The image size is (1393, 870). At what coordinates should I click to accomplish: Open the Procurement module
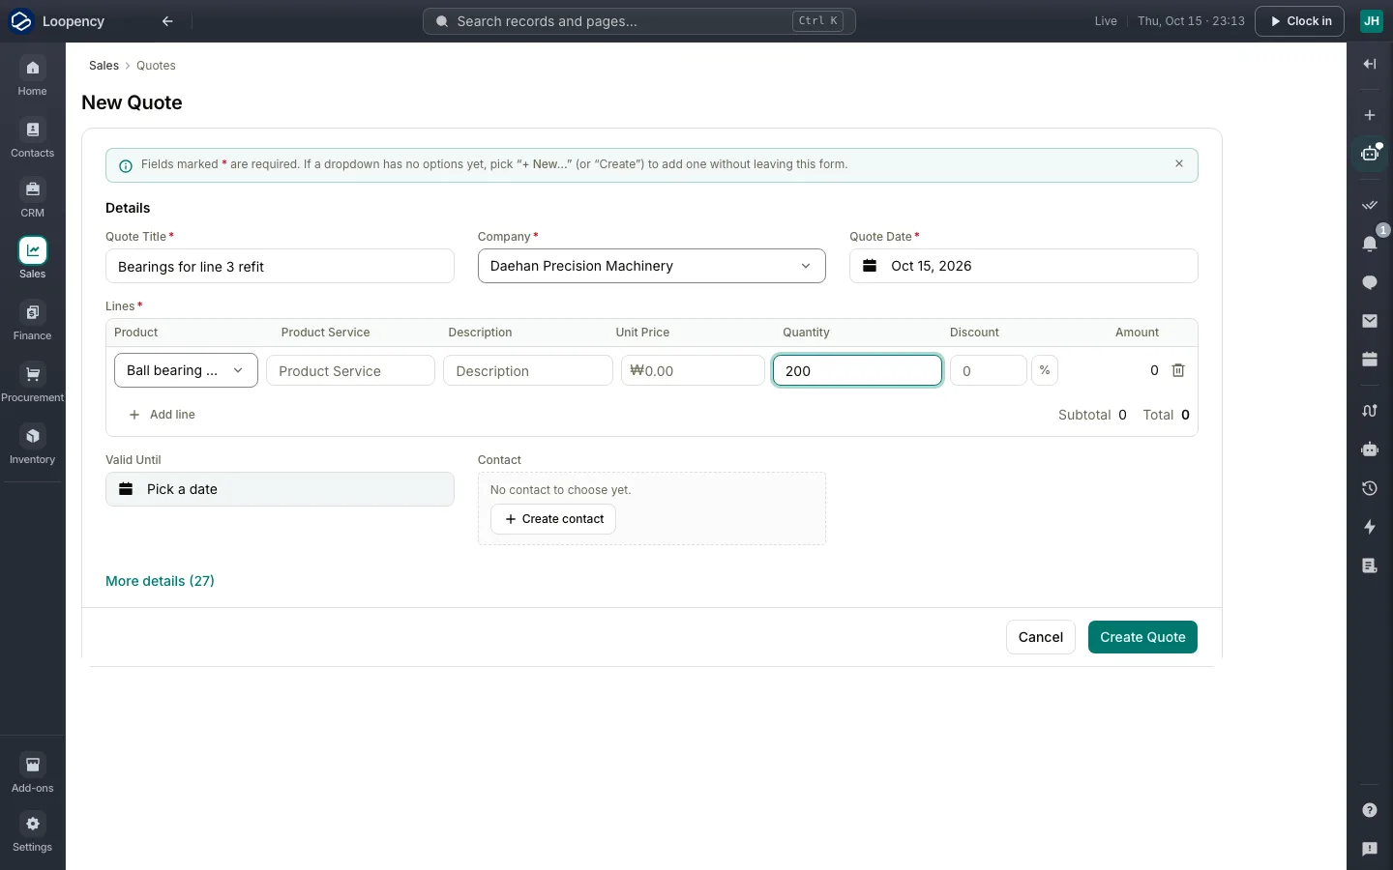tap(32, 384)
